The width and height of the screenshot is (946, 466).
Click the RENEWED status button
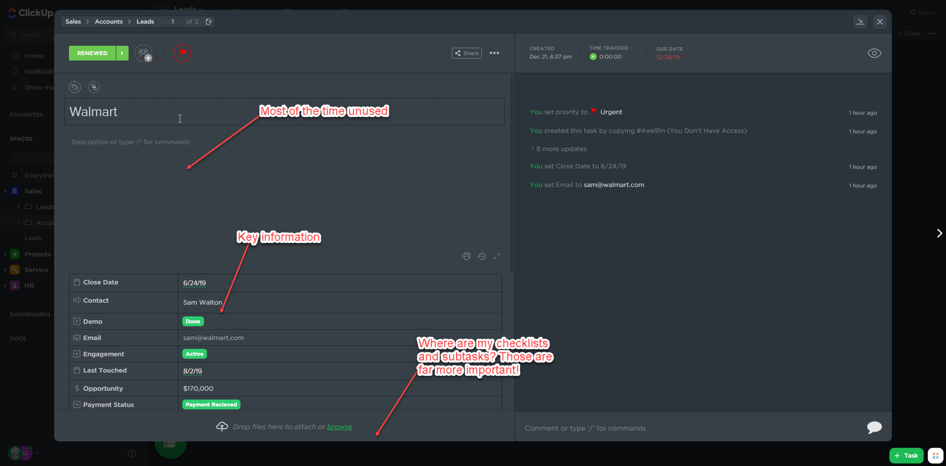[x=92, y=53]
